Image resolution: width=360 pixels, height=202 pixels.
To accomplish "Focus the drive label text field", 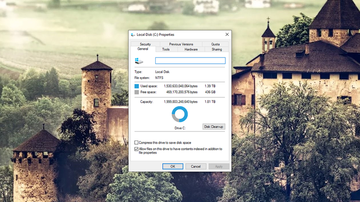I will (190, 61).
